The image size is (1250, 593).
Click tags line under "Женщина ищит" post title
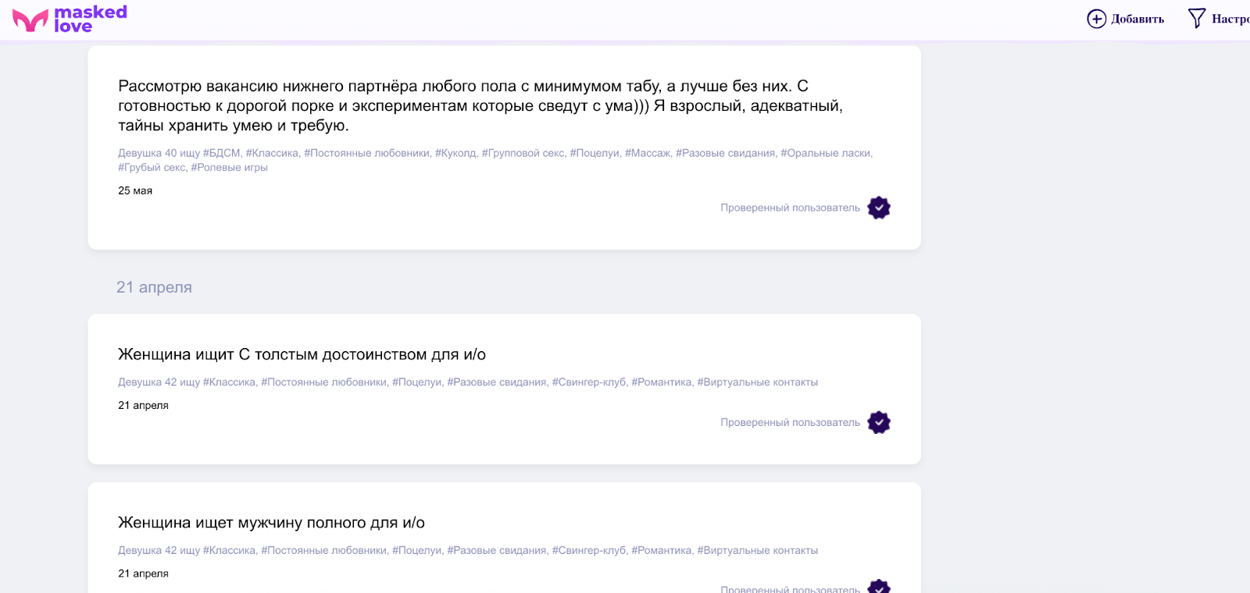(x=467, y=382)
